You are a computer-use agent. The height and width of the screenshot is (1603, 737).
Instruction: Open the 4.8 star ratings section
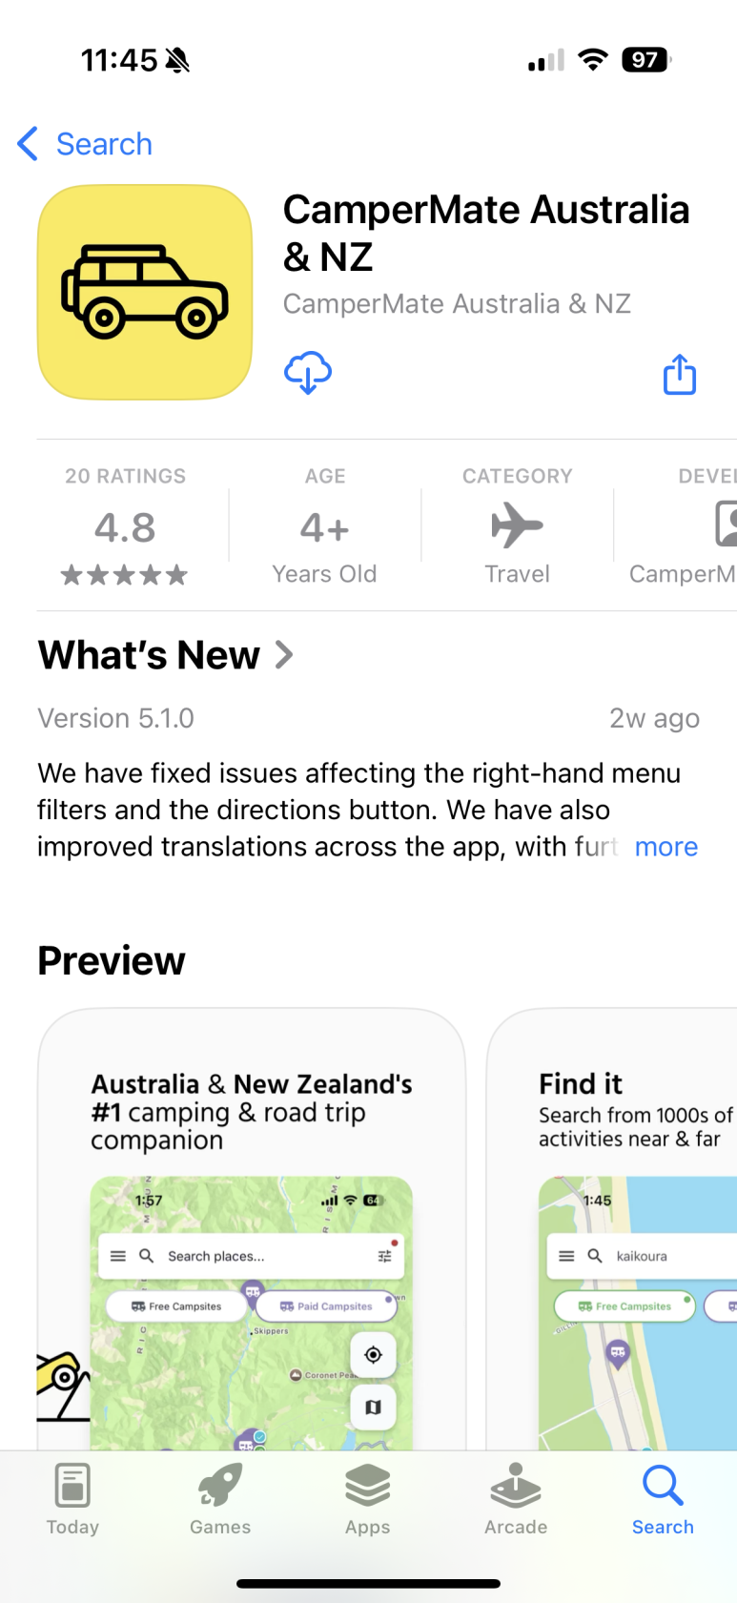point(125,527)
